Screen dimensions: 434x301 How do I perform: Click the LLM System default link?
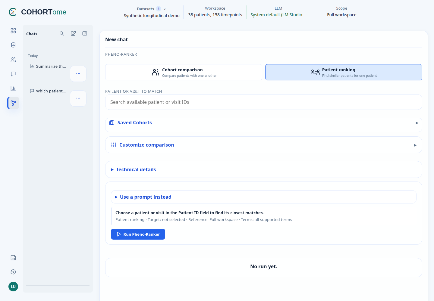[x=278, y=15]
